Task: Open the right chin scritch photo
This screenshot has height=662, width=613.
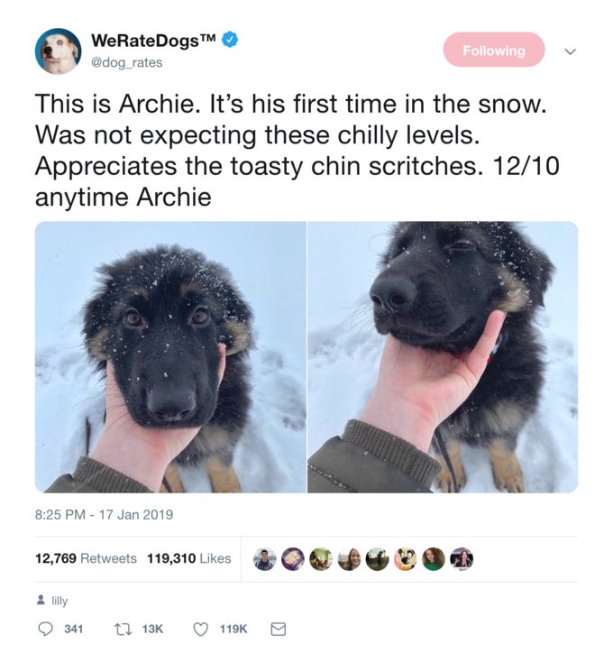Action: click(443, 357)
